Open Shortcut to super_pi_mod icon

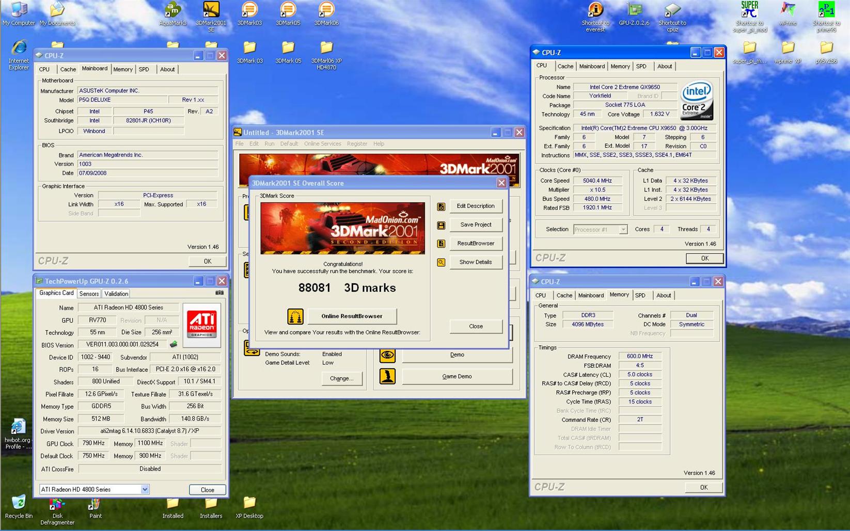tap(749, 17)
